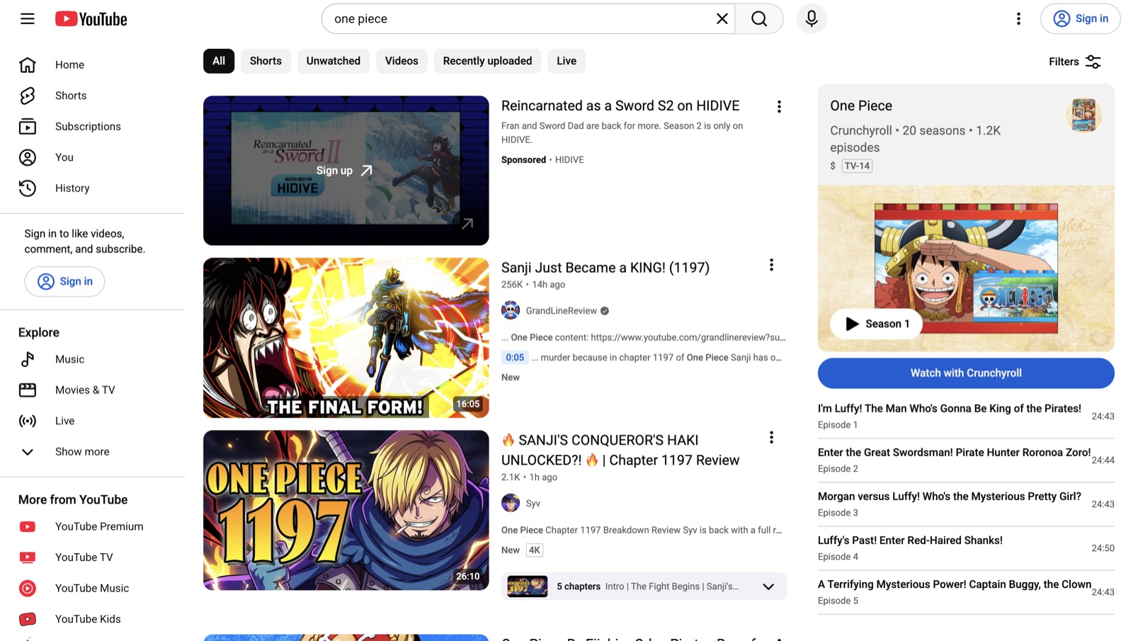This screenshot has width=1133, height=641.
Task: Click the TV-14 rating badge
Action: click(857, 166)
